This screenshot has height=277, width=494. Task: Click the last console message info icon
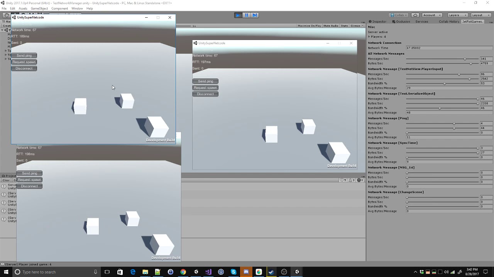tap(3, 219)
